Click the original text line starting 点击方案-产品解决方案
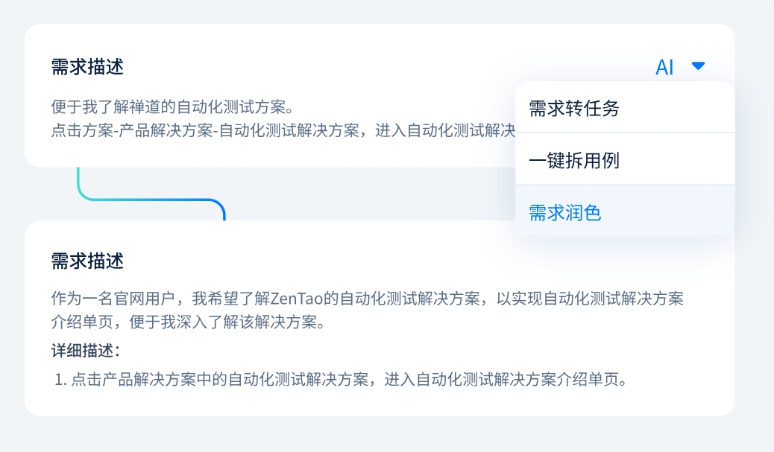 (x=283, y=129)
